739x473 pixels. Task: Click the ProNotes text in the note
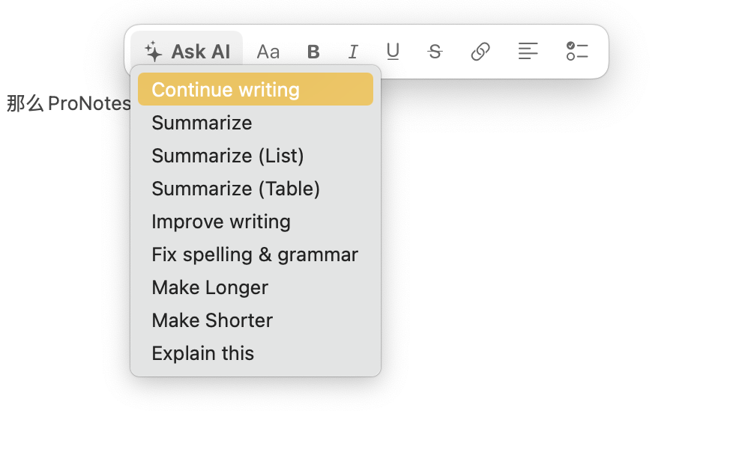coord(89,103)
